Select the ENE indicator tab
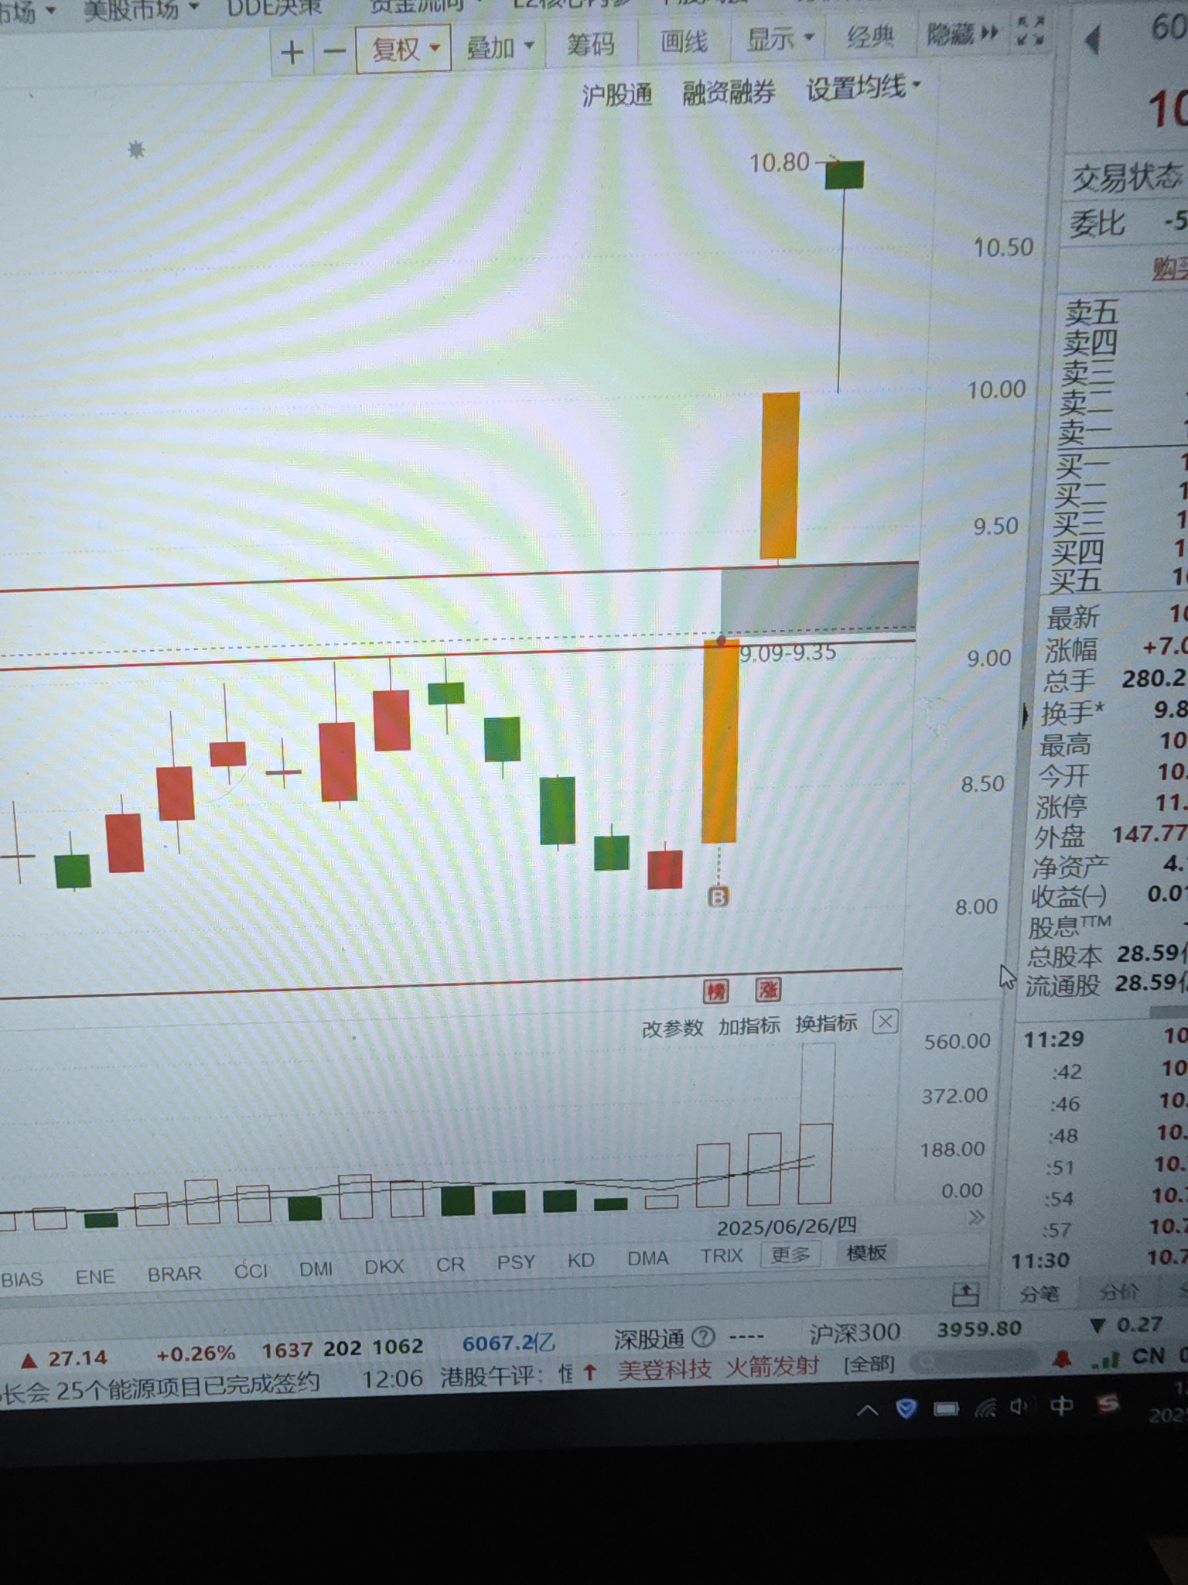 (95, 1276)
